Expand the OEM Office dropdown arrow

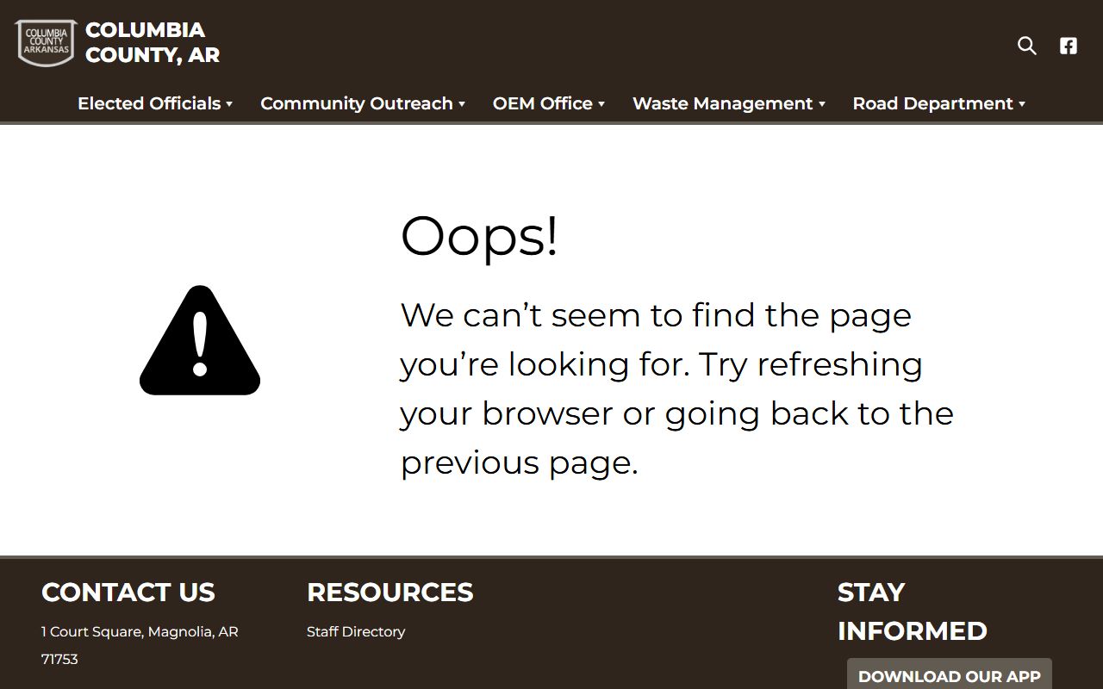pyautogui.click(x=601, y=104)
